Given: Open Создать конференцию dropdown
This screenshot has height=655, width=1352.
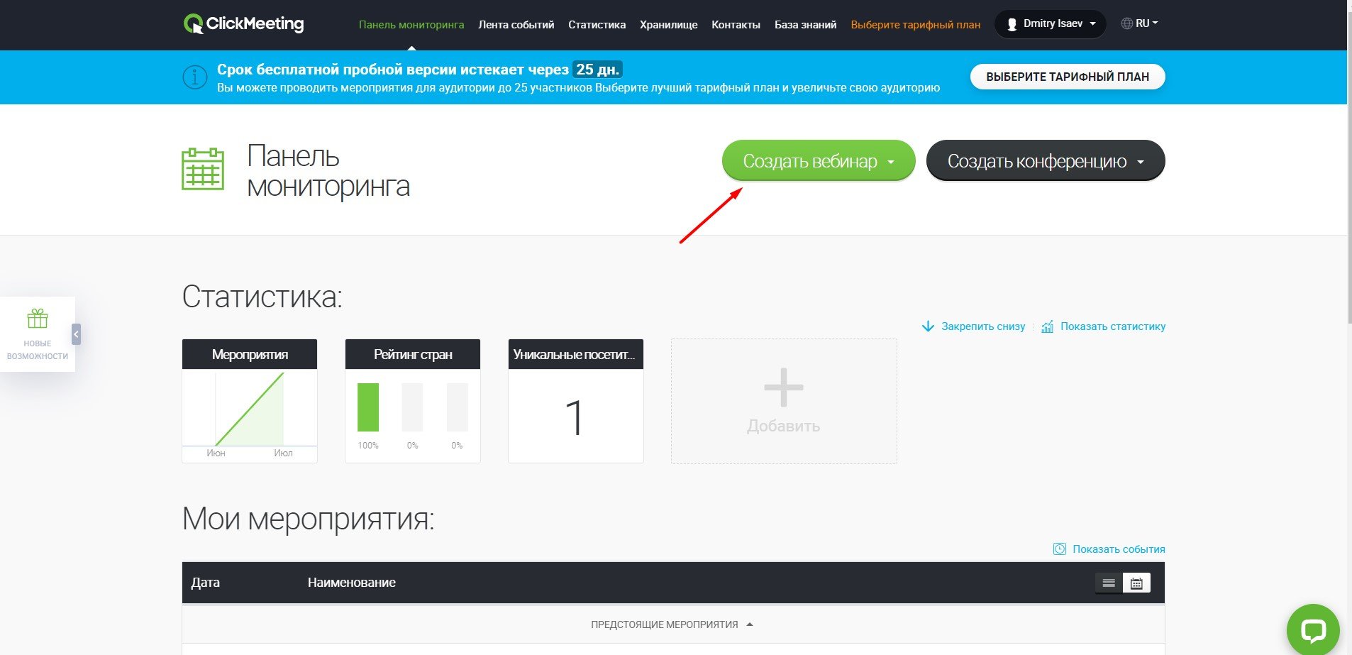Looking at the screenshot, I should (x=1046, y=161).
